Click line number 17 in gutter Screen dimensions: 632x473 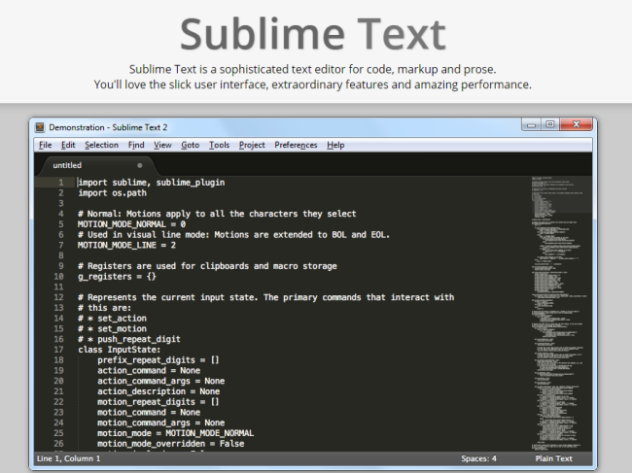point(59,350)
